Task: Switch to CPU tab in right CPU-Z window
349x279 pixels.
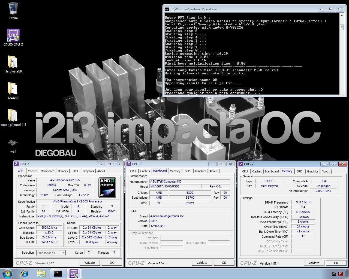Action: [x=245, y=171]
